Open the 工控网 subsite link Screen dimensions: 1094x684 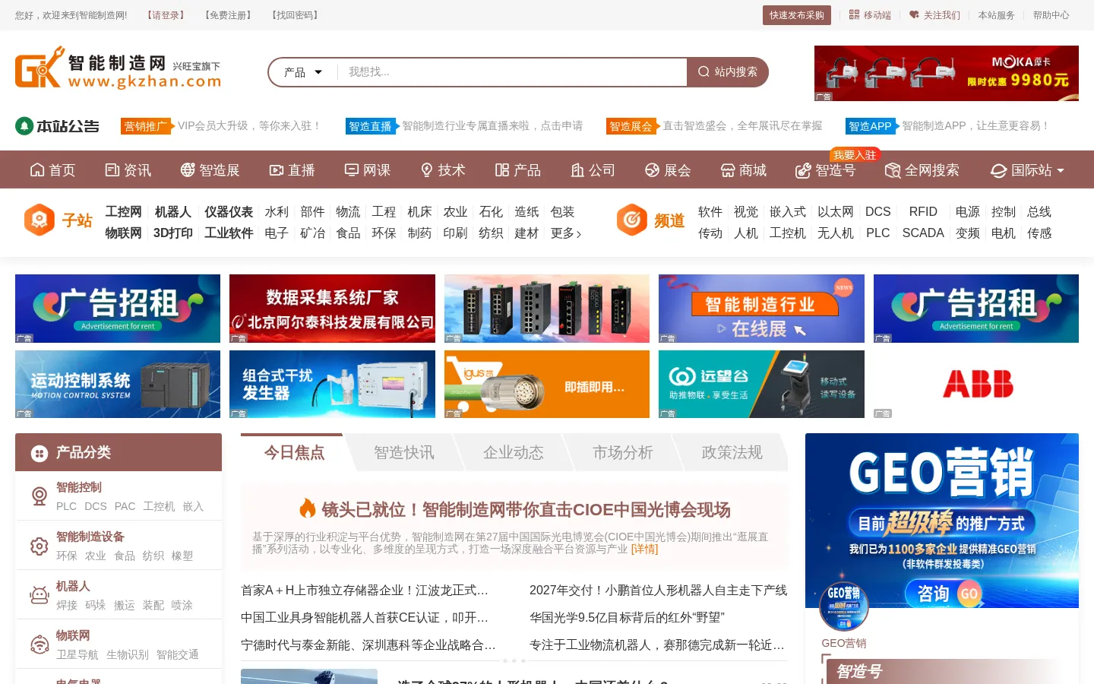[123, 212]
